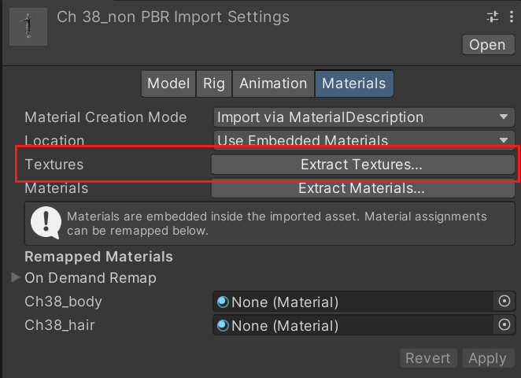This screenshot has width=521, height=378.
Task: Switch to the Rig tab
Action: pyautogui.click(x=214, y=83)
